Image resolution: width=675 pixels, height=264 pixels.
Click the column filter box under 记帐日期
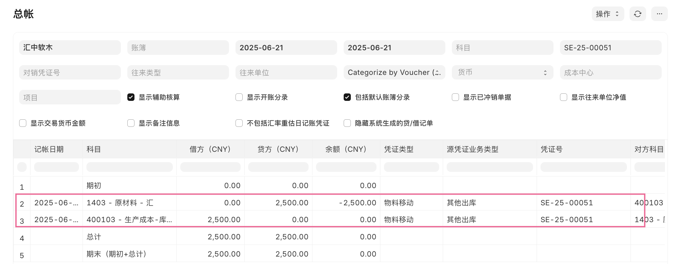pos(57,167)
